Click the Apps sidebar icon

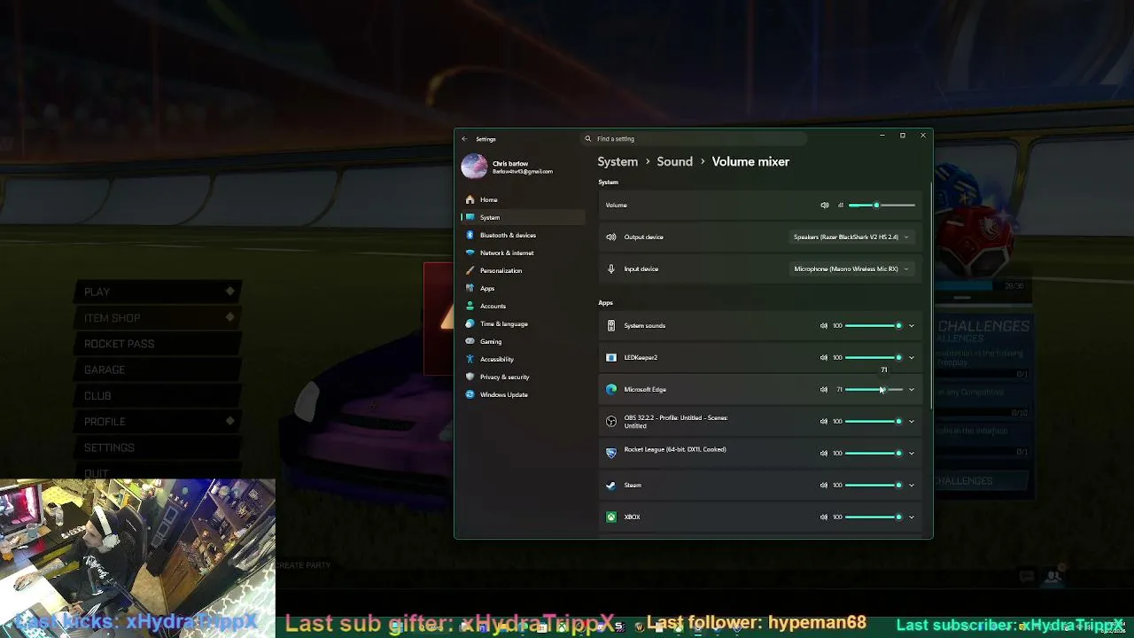pos(470,289)
